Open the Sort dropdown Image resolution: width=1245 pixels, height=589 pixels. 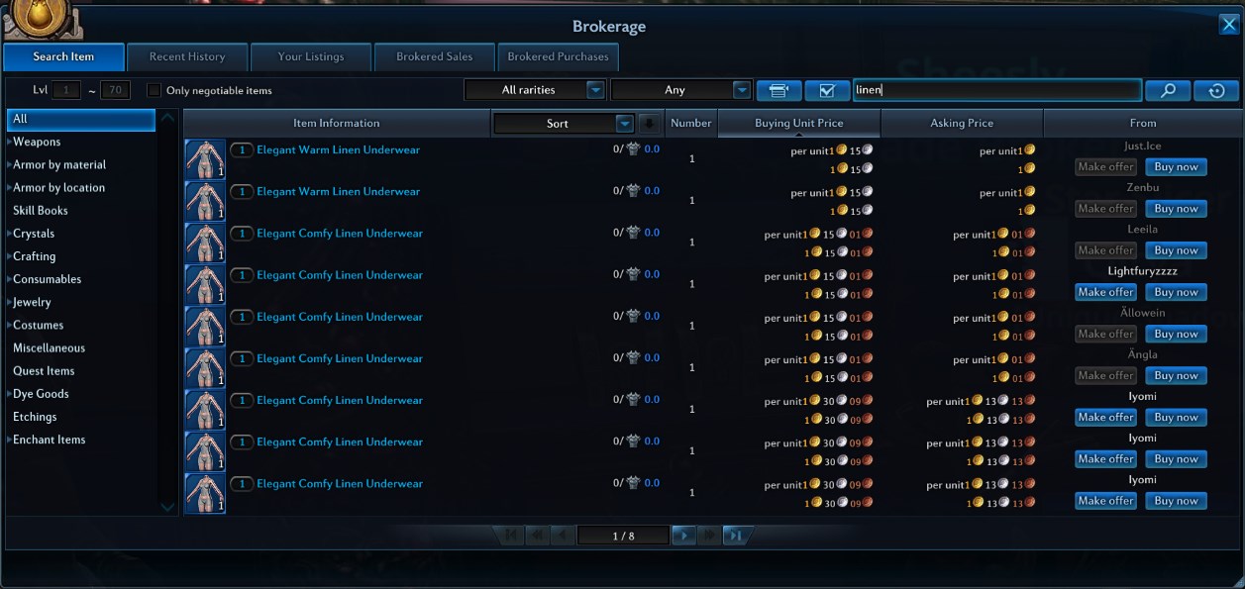click(x=563, y=124)
